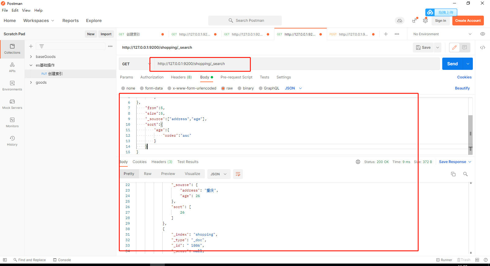Click the New button

pyautogui.click(x=91, y=34)
